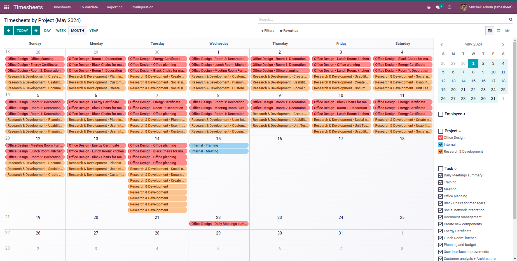Expand the Filters dropdown

pos(268,31)
